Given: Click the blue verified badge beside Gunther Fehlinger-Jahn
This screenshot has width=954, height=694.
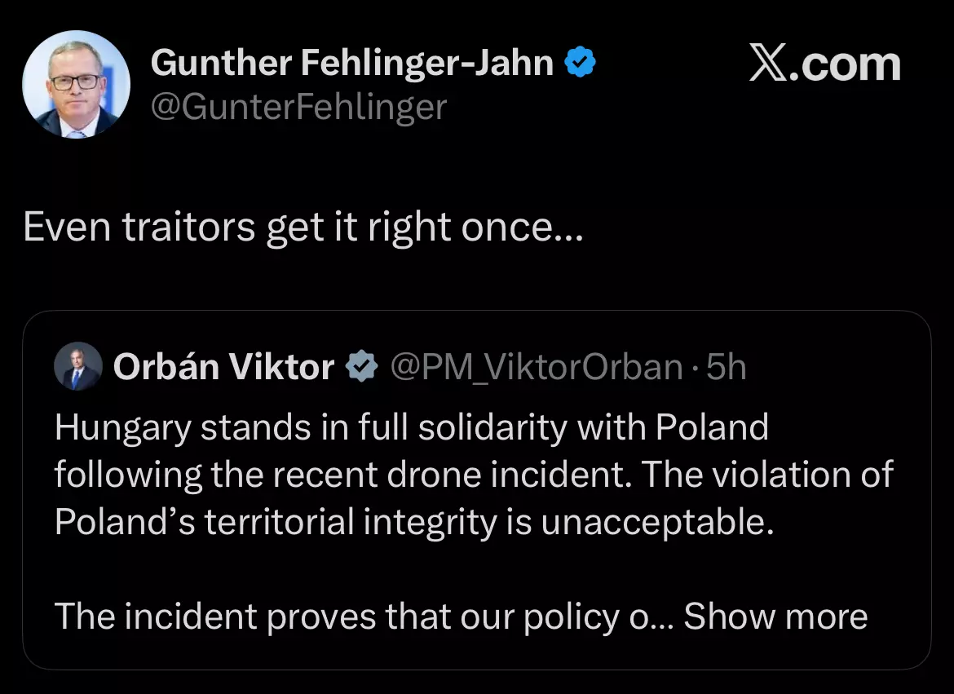Looking at the screenshot, I should pyautogui.click(x=581, y=61).
